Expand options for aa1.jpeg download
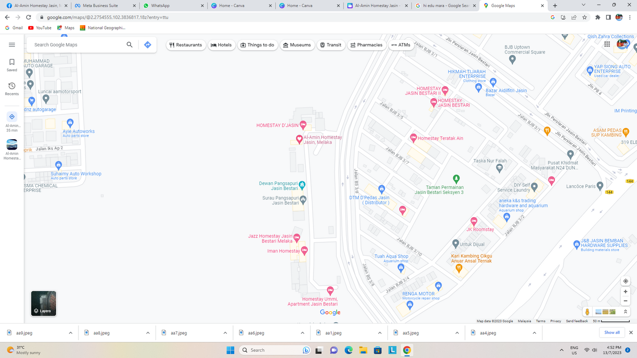Image resolution: width=637 pixels, height=358 pixels. click(379, 333)
